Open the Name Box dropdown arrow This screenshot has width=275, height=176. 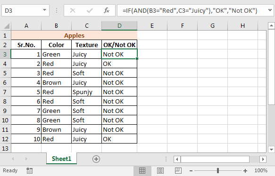click(44, 10)
